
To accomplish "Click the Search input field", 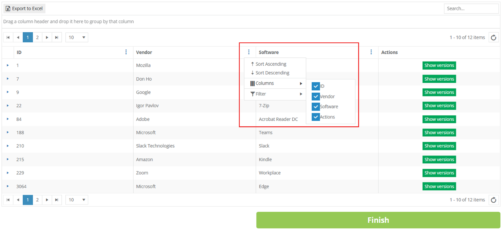I will [471, 8].
